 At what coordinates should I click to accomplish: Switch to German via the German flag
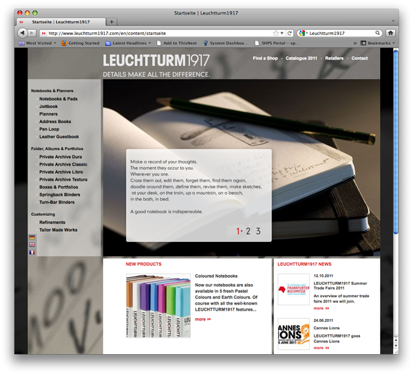(x=32, y=237)
